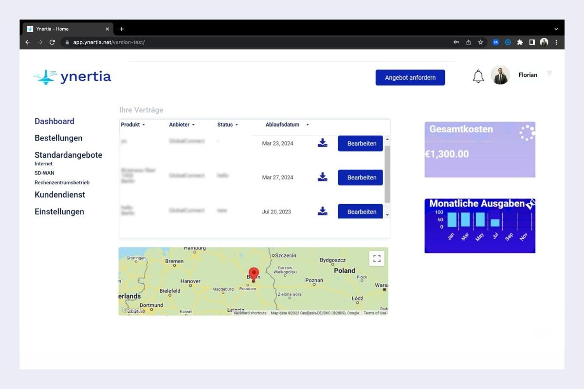Screen dimensions: 584x389
Task: Click the contracts table vertical scrollbar
Action: click(387, 174)
